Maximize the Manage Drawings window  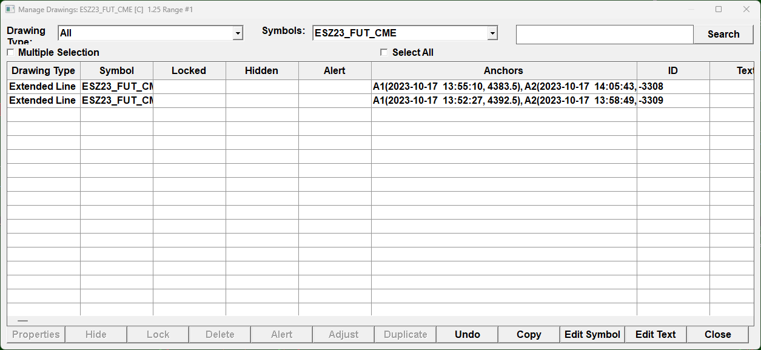pos(719,10)
